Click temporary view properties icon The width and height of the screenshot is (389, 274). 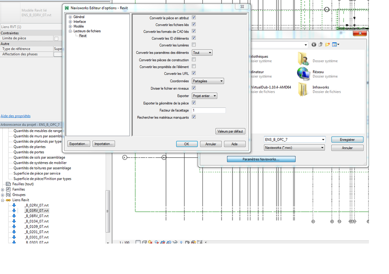(x=187, y=242)
